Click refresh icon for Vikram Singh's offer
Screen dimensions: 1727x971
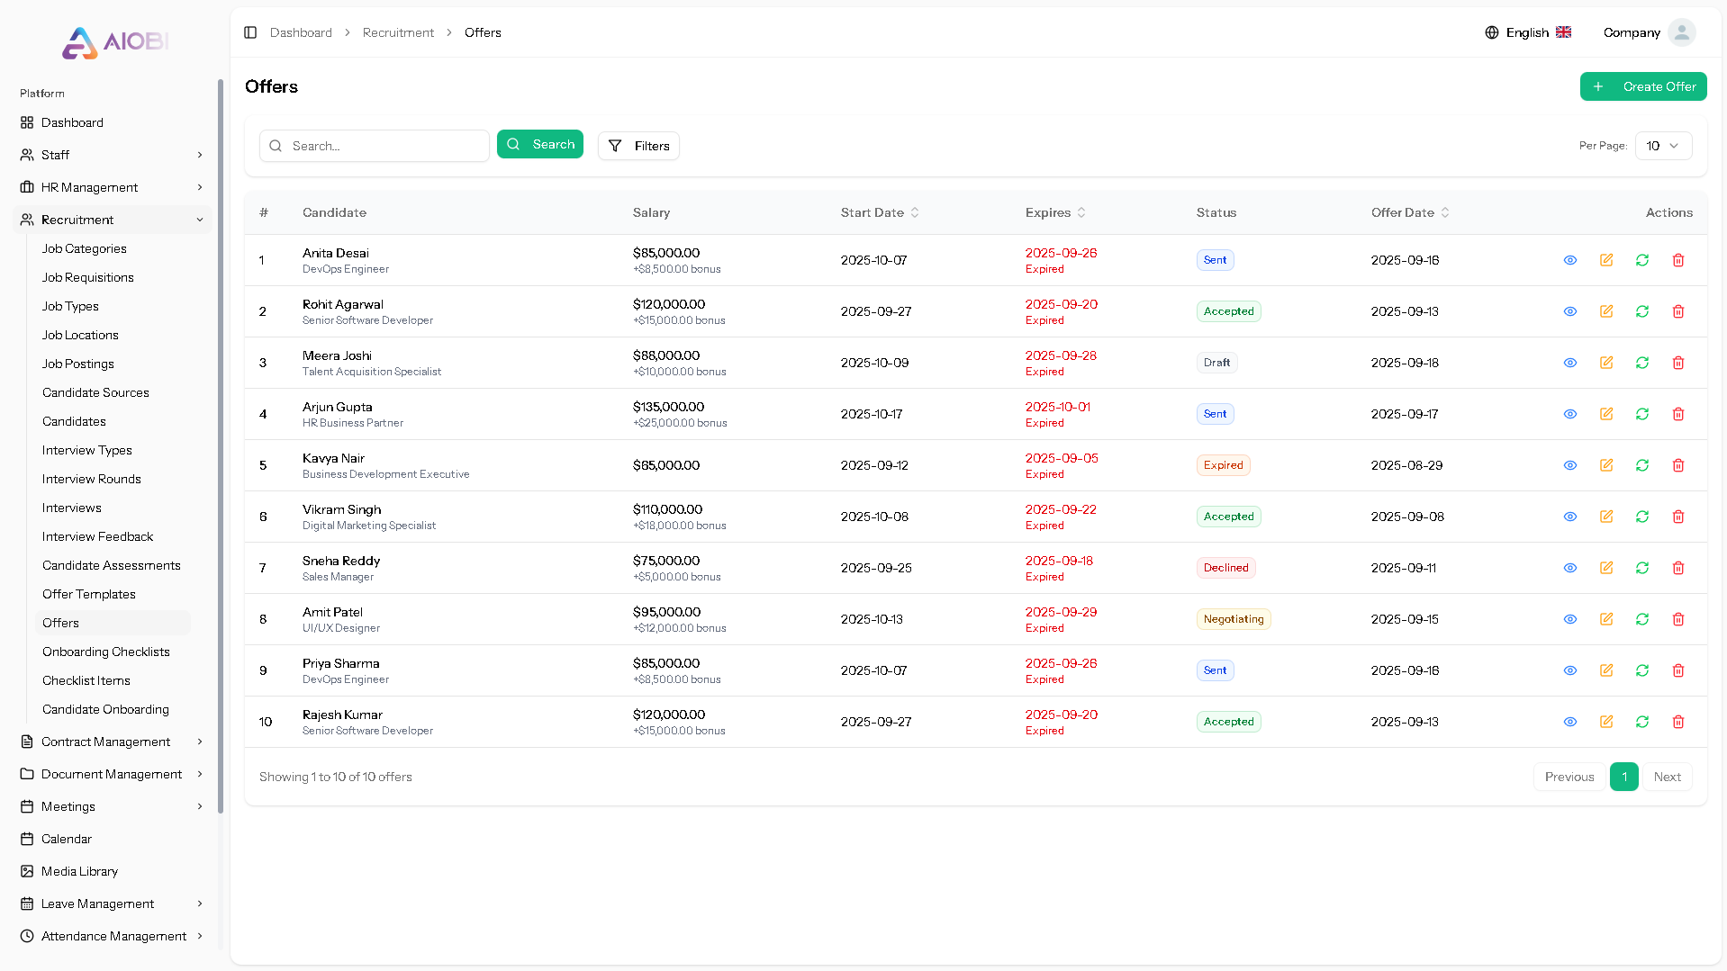pos(1641,517)
